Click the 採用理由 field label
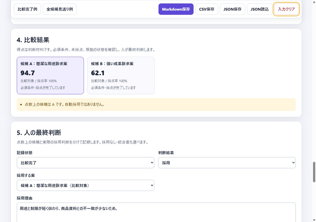The image size is (316, 222). tap(25, 198)
